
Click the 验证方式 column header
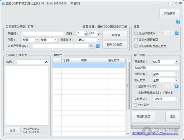[117, 60]
